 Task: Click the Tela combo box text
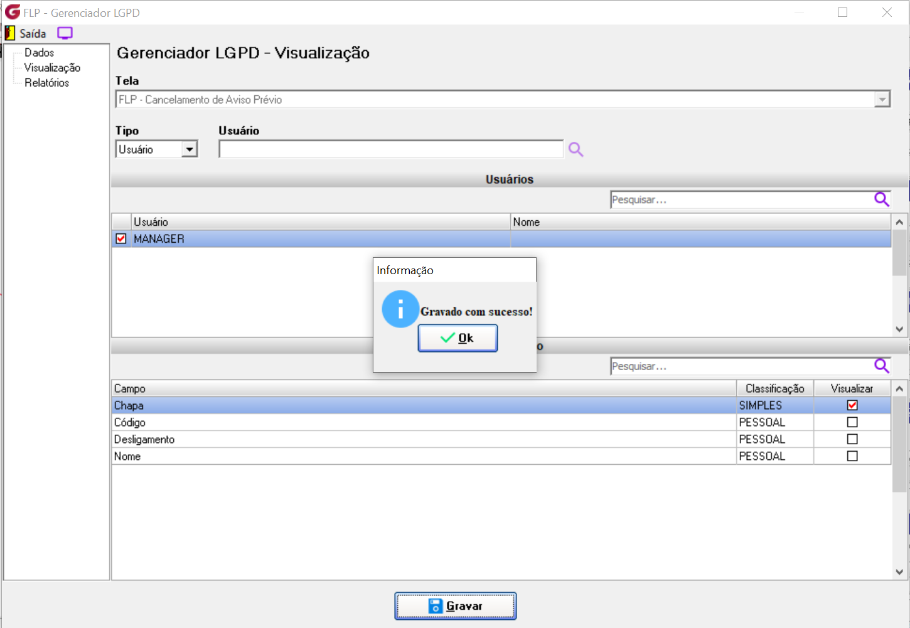click(x=200, y=100)
